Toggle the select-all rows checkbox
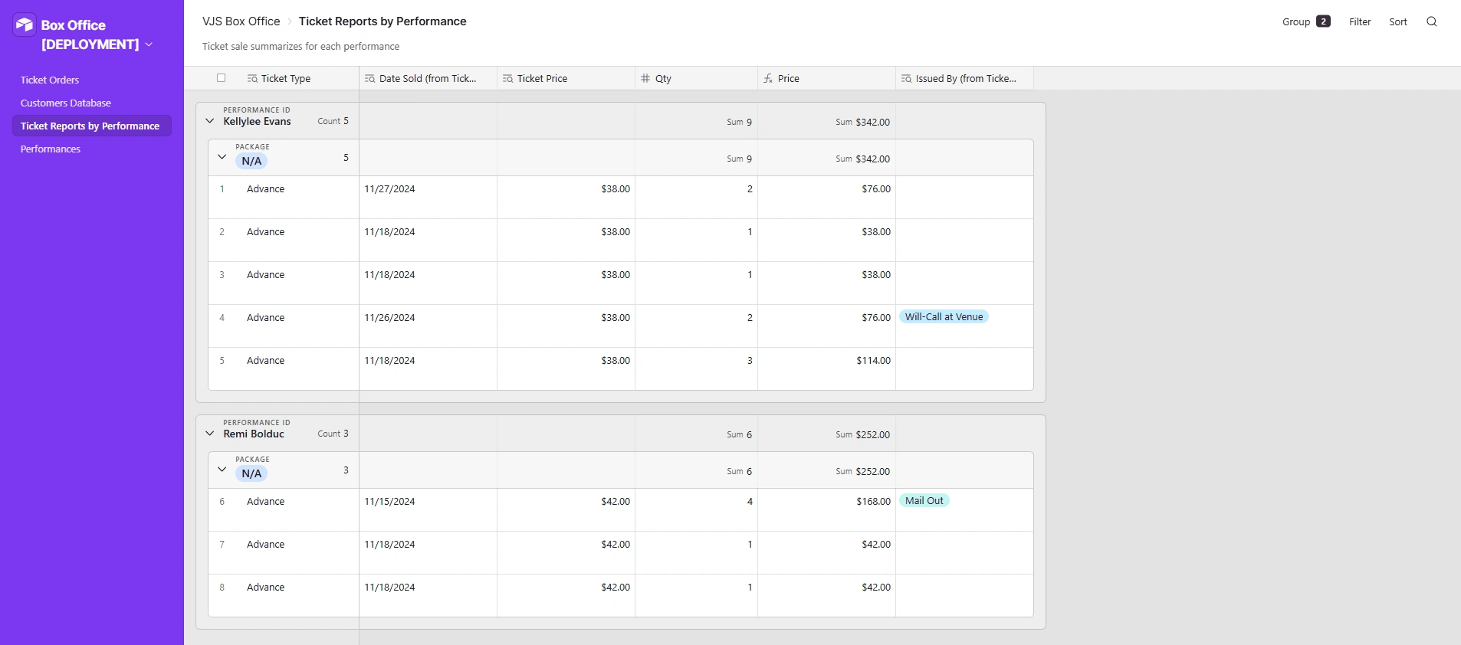 coord(221,78)
